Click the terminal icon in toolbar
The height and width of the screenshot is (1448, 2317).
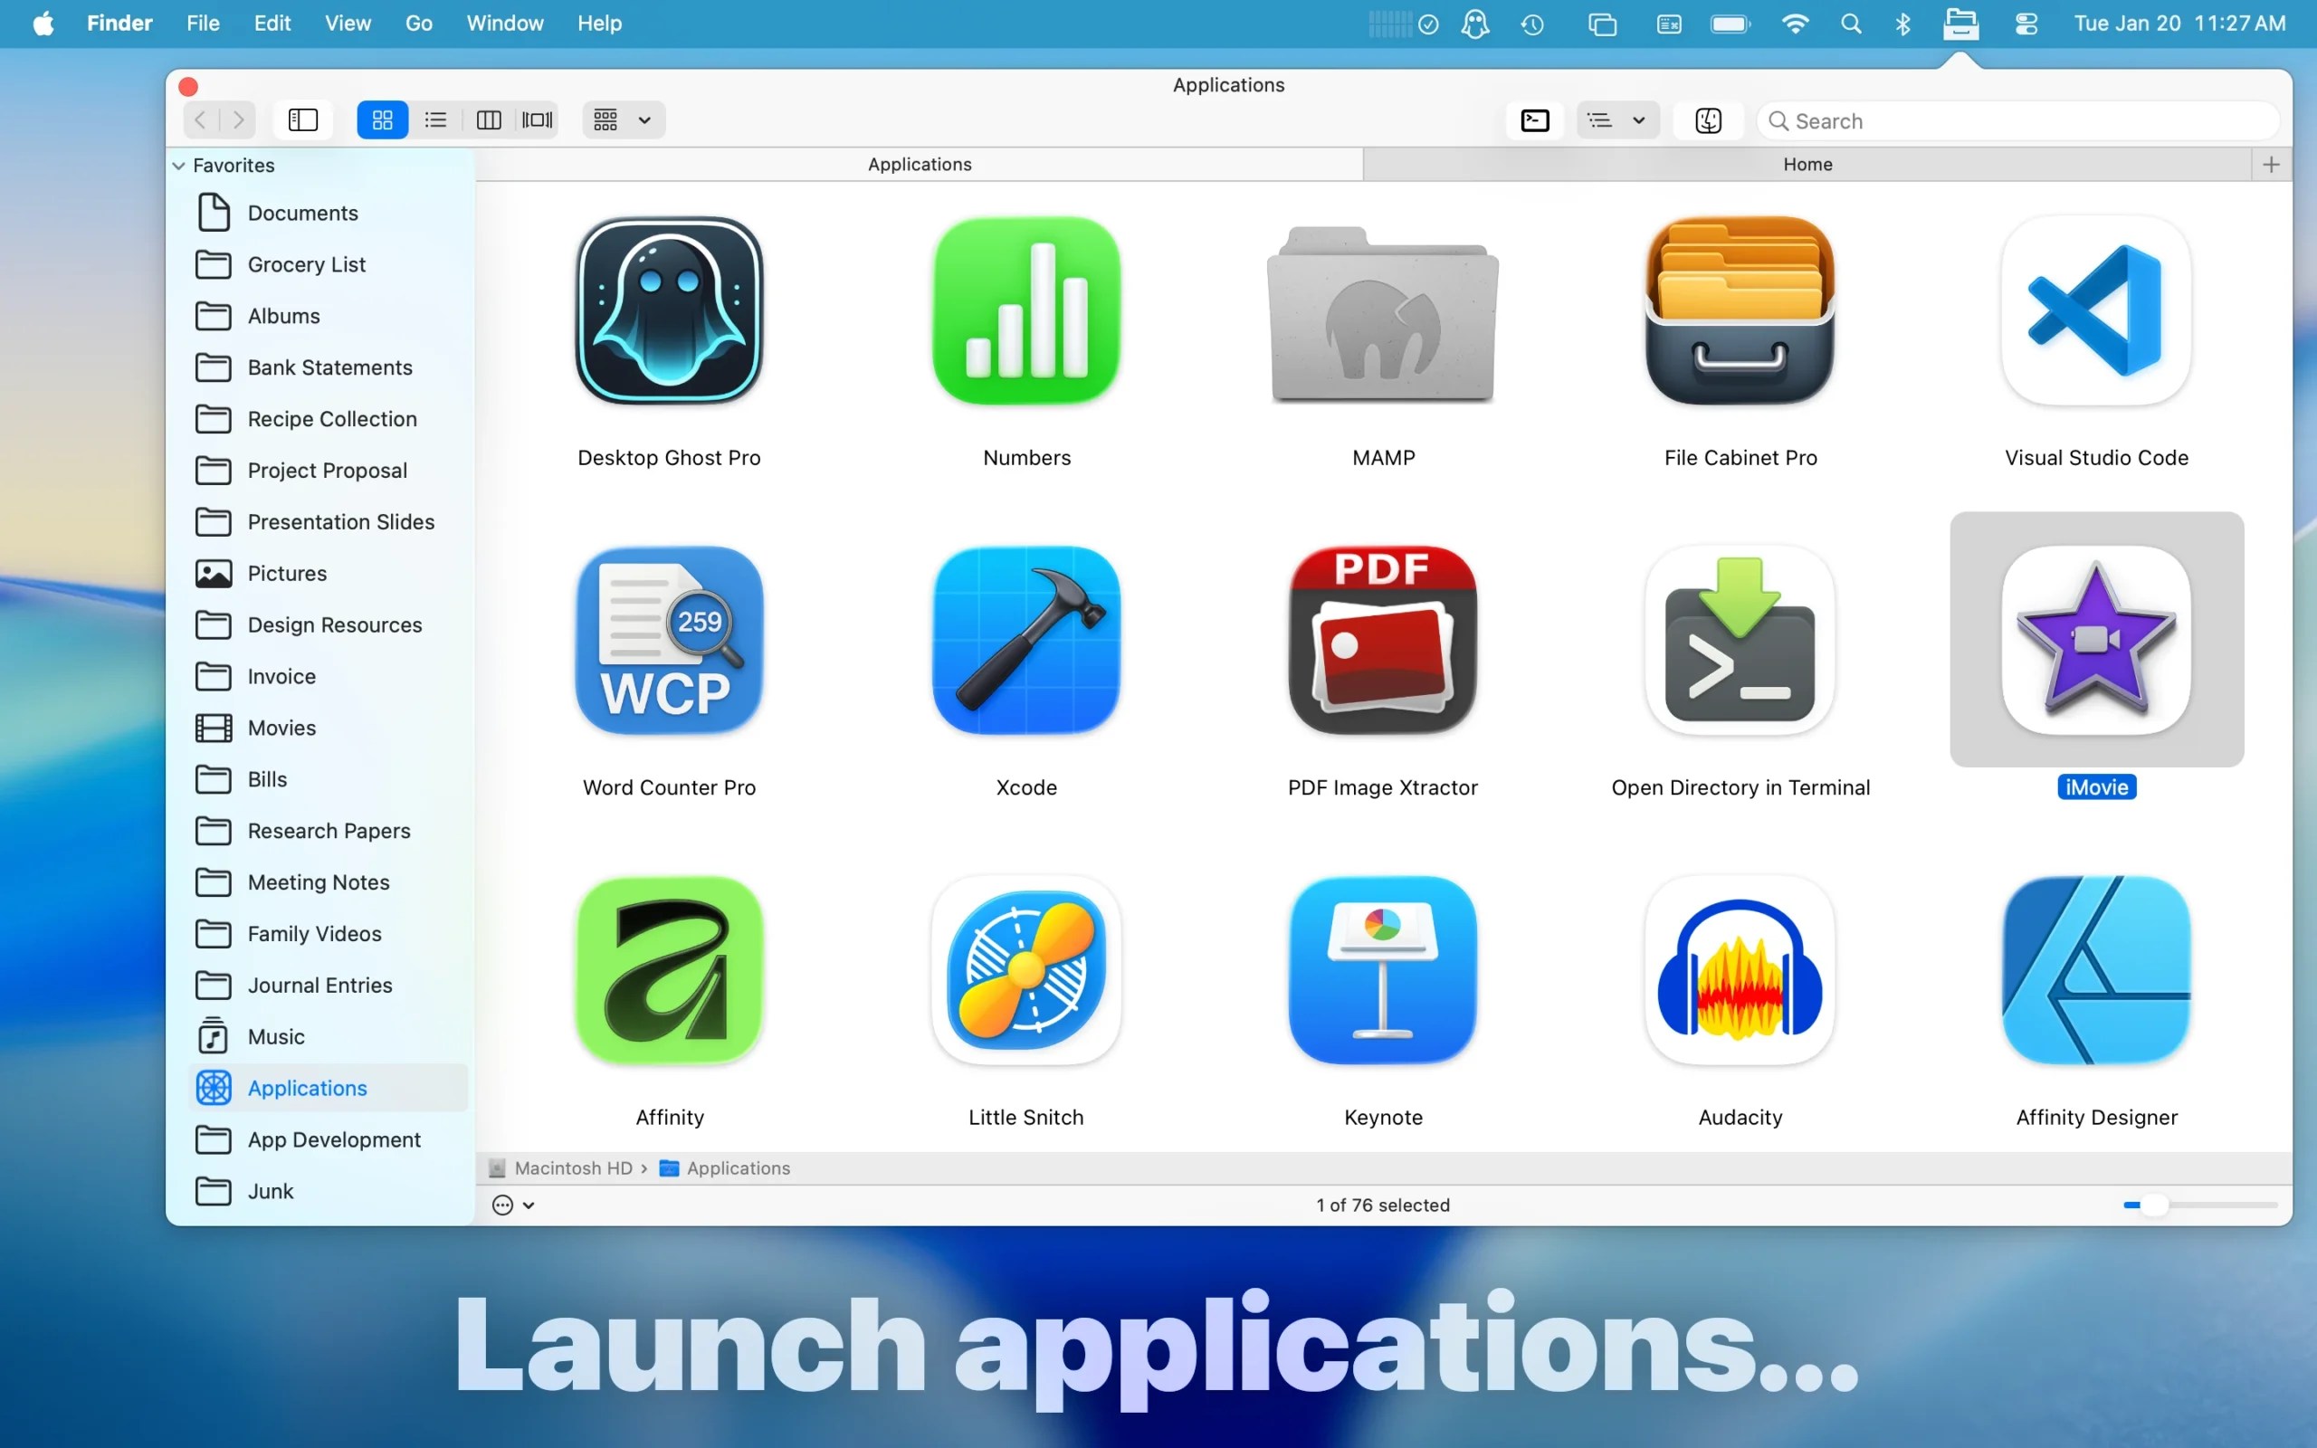tap(1535, 119)
